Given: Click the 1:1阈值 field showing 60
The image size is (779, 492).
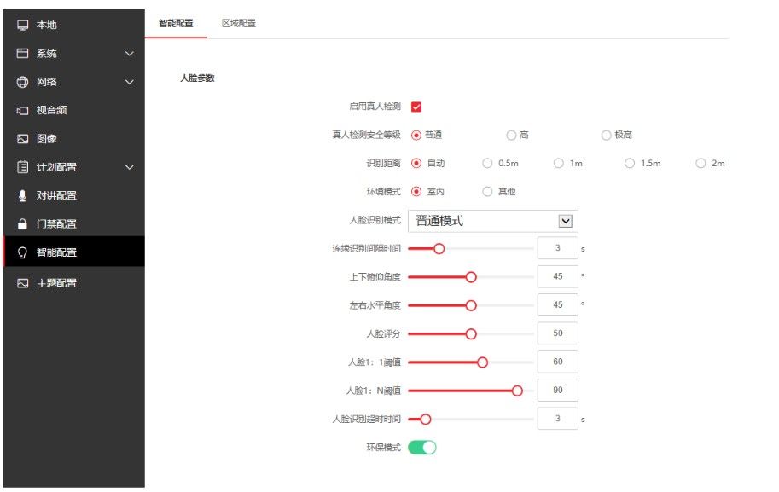Looking at the screenshot, I should [557, 362].
